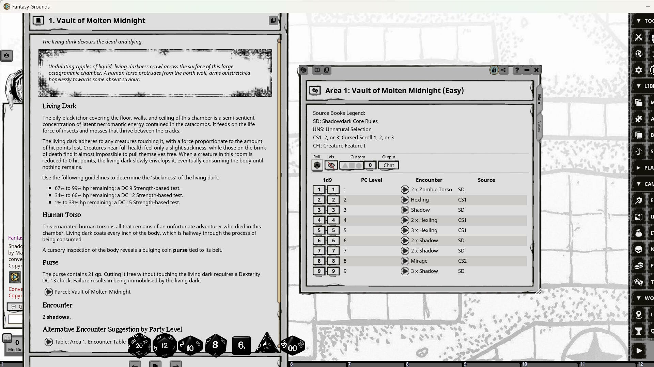Open the Tables dice icon panel

coord(639,282)
